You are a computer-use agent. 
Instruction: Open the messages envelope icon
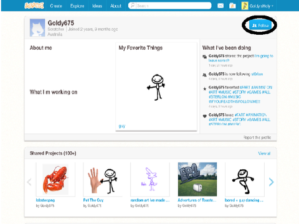point(221,6)
